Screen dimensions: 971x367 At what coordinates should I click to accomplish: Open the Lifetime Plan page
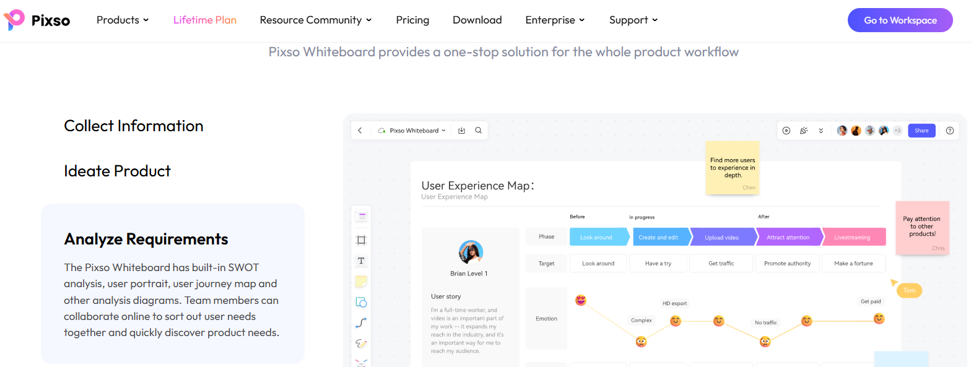pyautogui.click(x=205, y=20)
